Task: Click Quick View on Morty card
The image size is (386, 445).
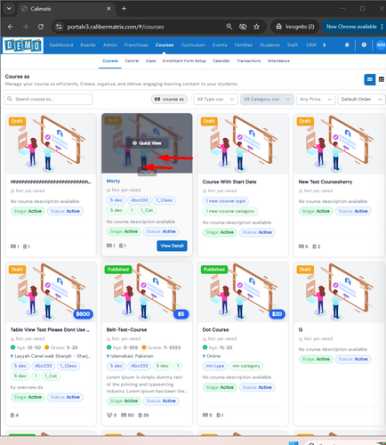Action: click(x=148, y=143)
